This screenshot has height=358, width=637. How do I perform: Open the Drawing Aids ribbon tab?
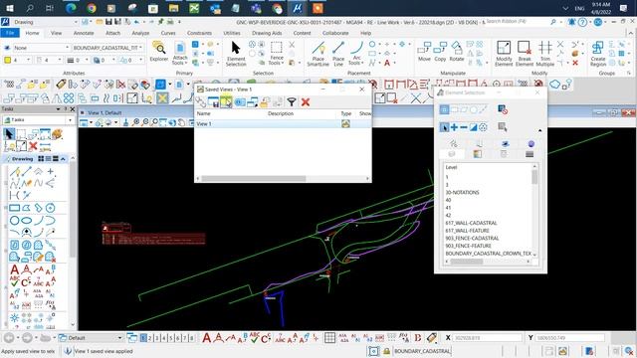point(267,33)
